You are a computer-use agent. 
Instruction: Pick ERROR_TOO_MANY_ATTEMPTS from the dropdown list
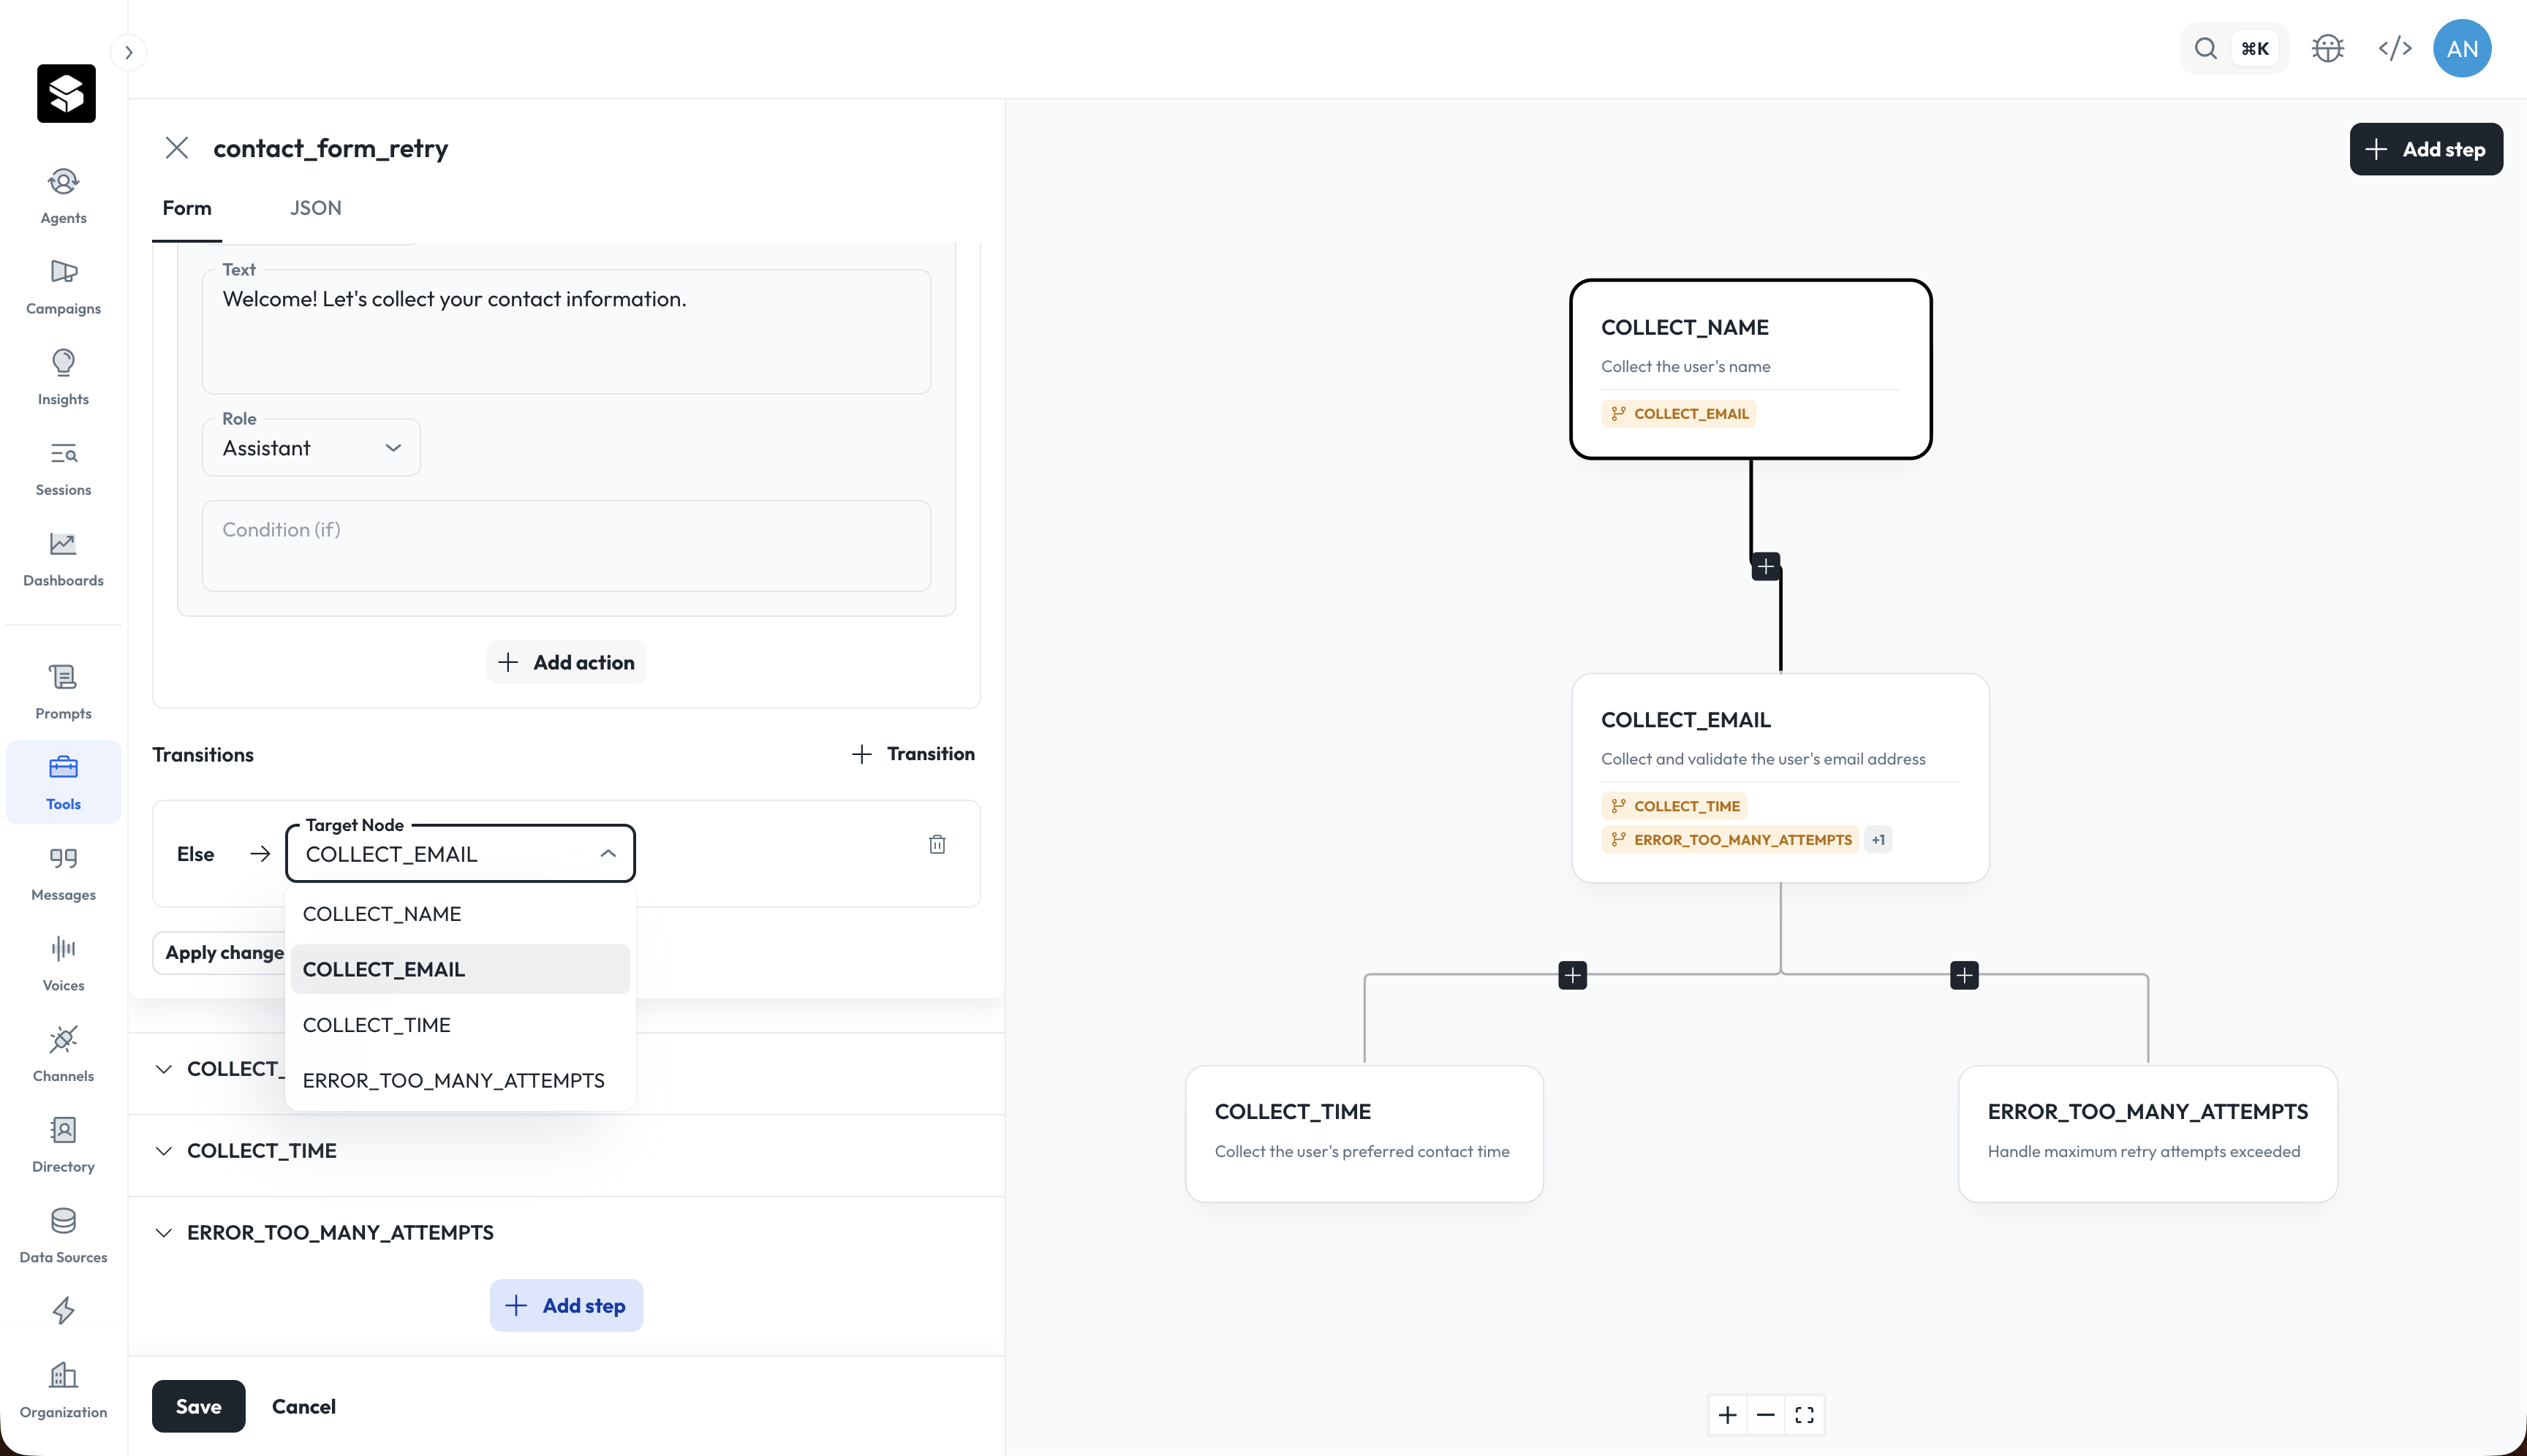point(453,1080)
